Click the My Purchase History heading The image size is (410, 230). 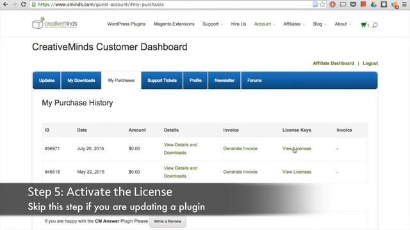click(x=78, y=103)
